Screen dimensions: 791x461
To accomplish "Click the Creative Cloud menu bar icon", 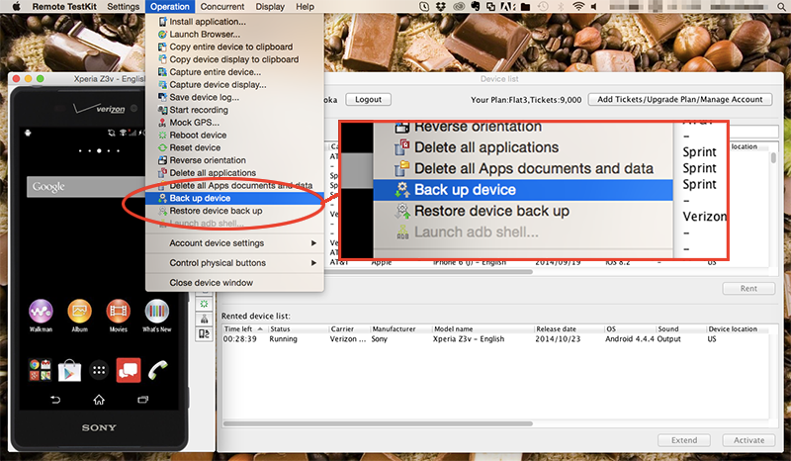I will point(458,7).
